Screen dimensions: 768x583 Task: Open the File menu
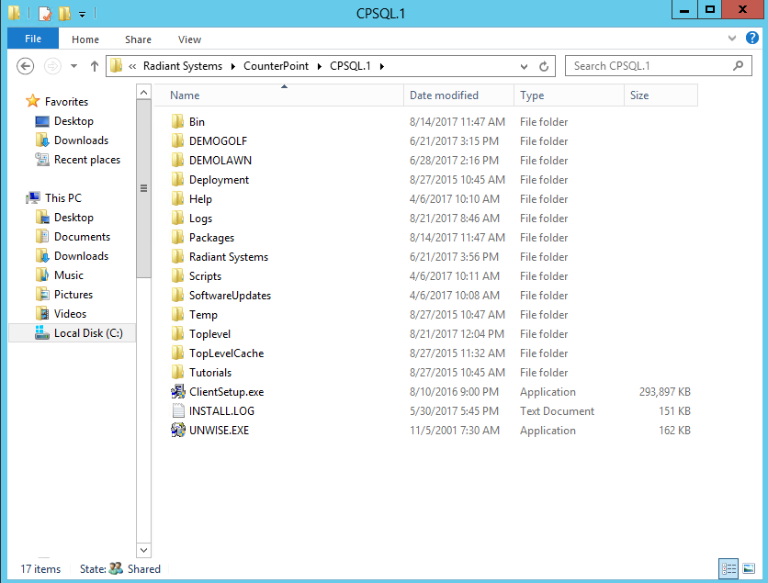pos(33,39)
